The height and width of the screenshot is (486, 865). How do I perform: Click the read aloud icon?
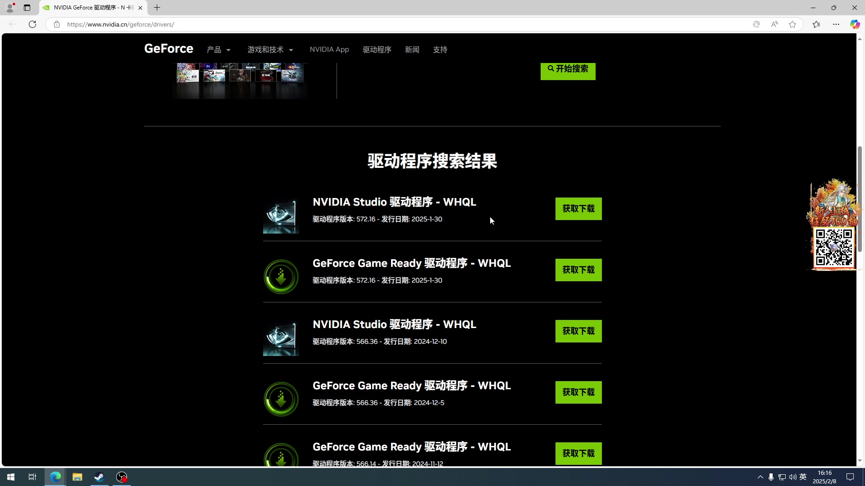(x=774, y=24)
